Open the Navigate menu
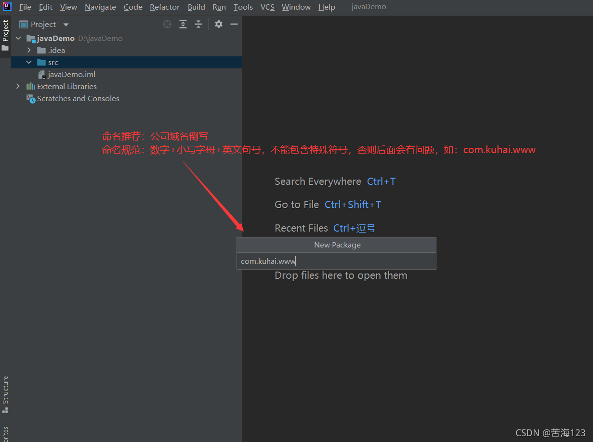This screenshot has width=593, height=442. click(x=100, y=7)
